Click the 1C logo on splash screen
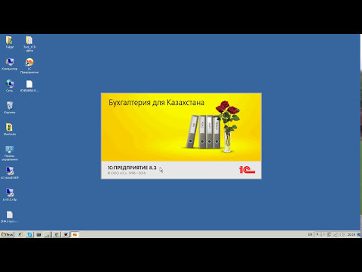362x272 pixels. [247, 170]
